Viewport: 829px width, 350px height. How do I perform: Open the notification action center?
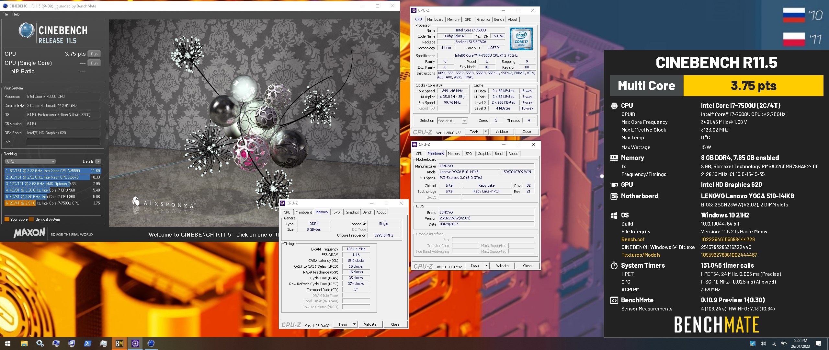pos(818,344)
